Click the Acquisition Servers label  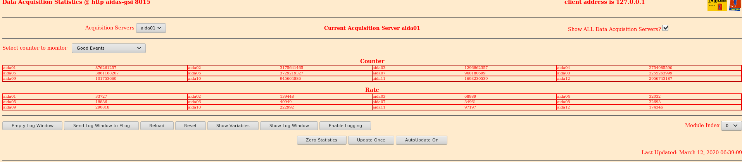point(110,28)
